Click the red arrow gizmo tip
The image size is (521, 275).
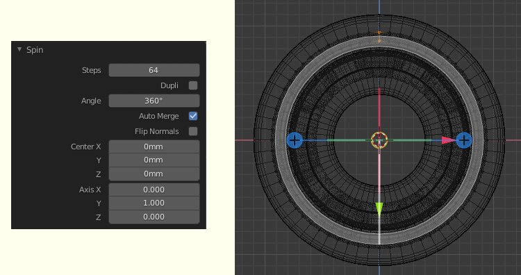pos(449,140)
